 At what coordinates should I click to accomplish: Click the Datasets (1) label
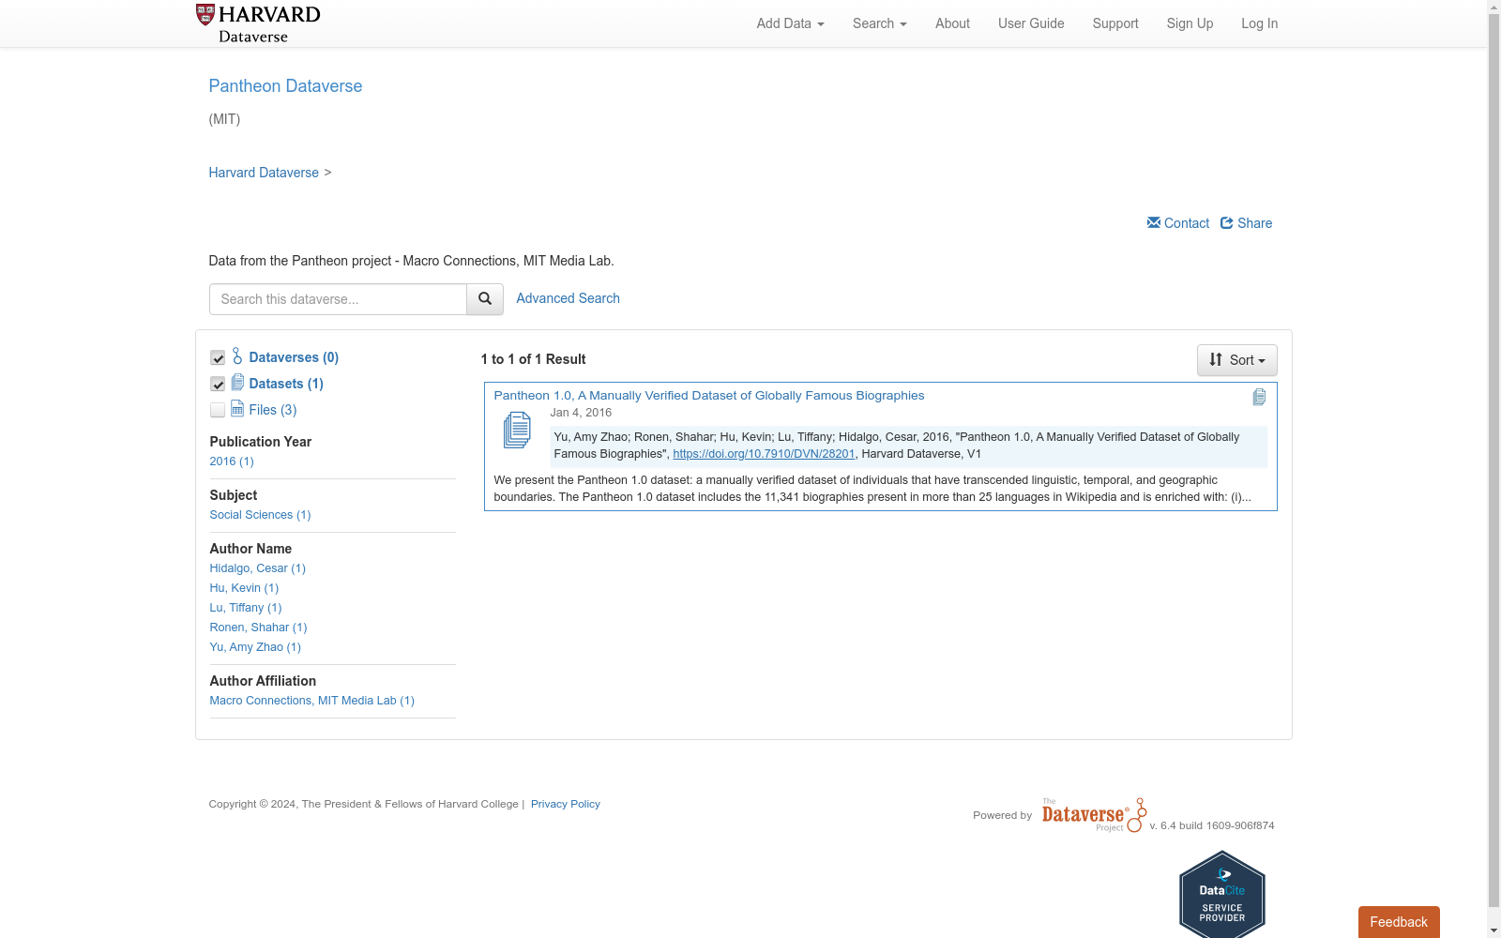point(286,384)
